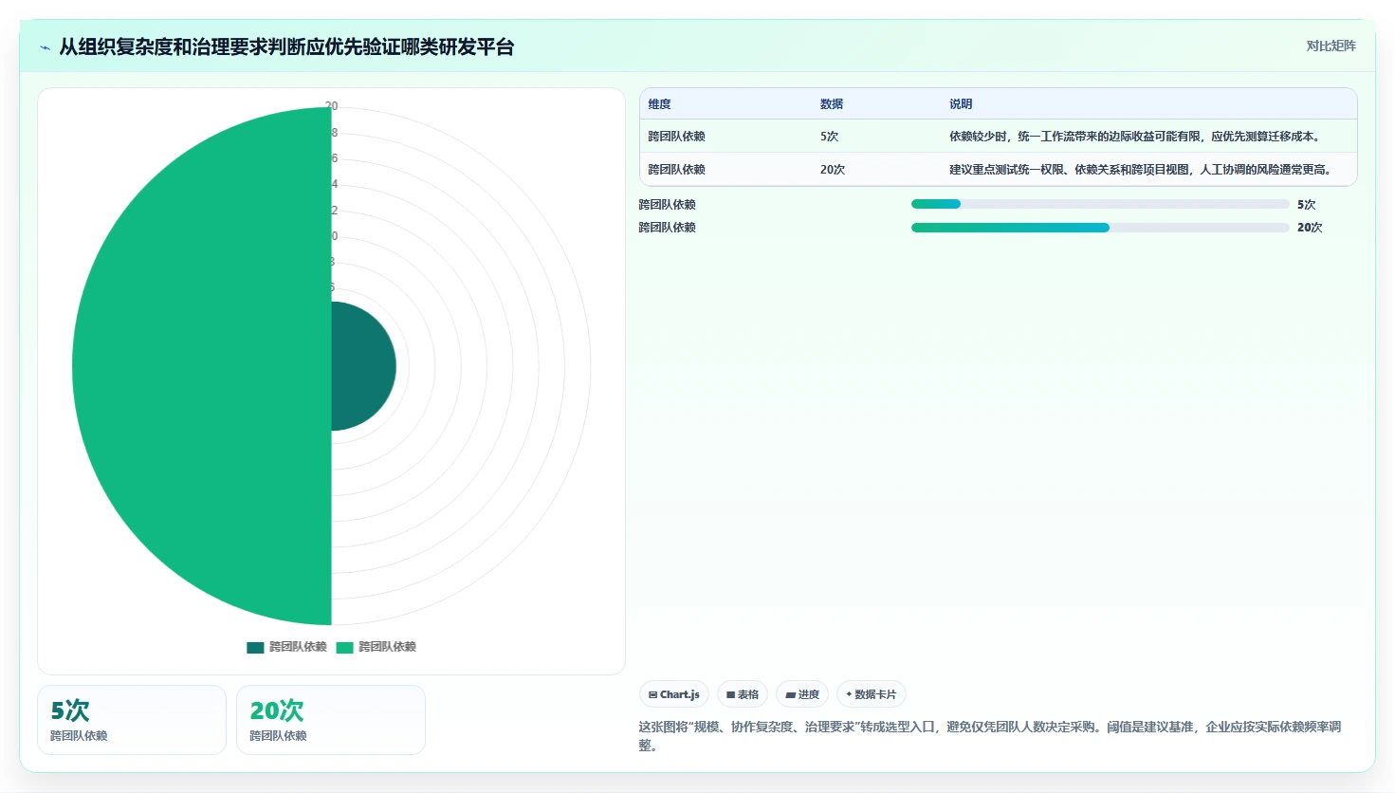Click the description starting with 依赖较少时

(1136, 137)
